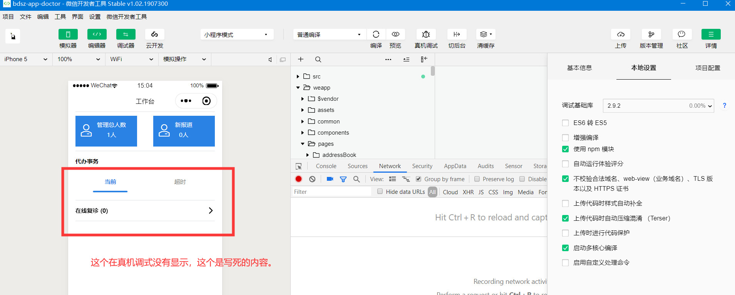Image resolution: width=735 pixels, height=295 pixels.
Task: Open the 工具 menu
Action: 60,17
